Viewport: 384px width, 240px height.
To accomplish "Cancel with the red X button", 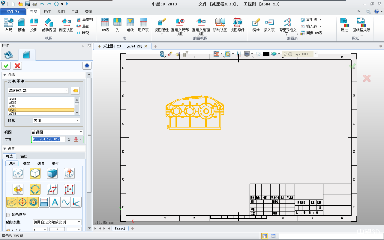I will (17, 66).
